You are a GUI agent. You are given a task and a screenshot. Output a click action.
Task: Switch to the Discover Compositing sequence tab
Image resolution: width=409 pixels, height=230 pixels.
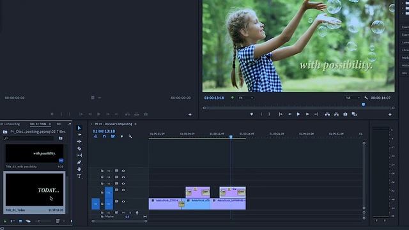click(x=114, y=124)
